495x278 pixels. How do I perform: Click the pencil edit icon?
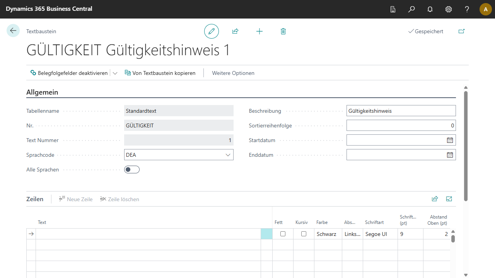point(212,31)
